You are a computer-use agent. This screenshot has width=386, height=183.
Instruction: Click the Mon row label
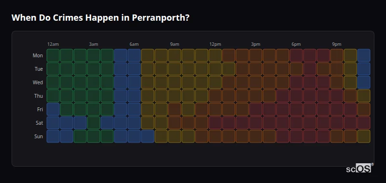pyautogui.click(x=38, y=55)
